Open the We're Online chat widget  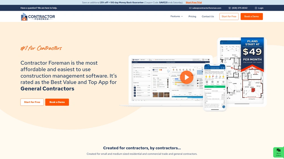[x=278, y=152]
